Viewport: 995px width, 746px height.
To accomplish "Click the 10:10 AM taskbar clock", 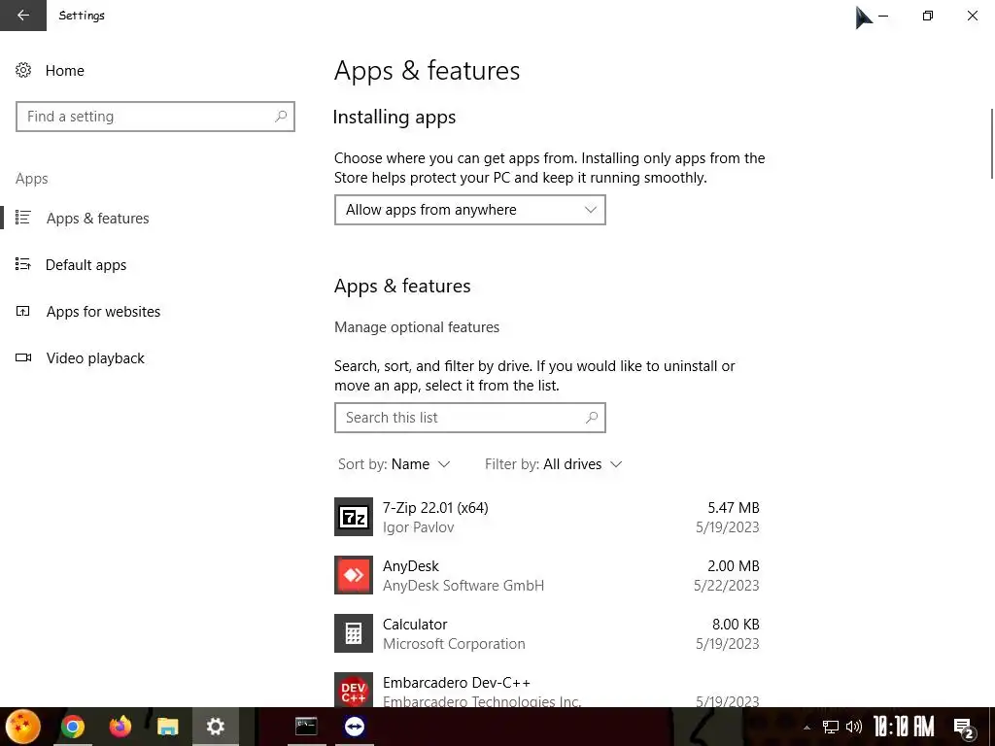I will tap(904, 727).
